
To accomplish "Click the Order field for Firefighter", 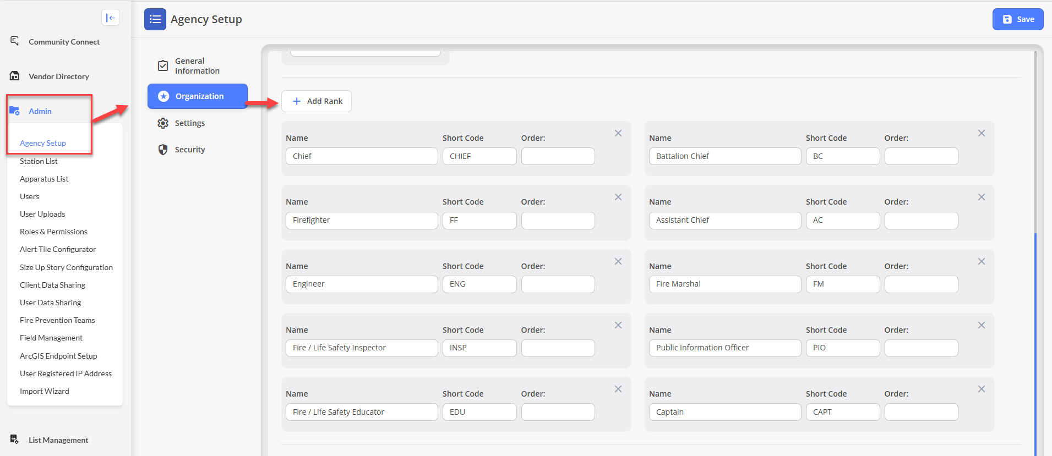I will tap(558, 221).
